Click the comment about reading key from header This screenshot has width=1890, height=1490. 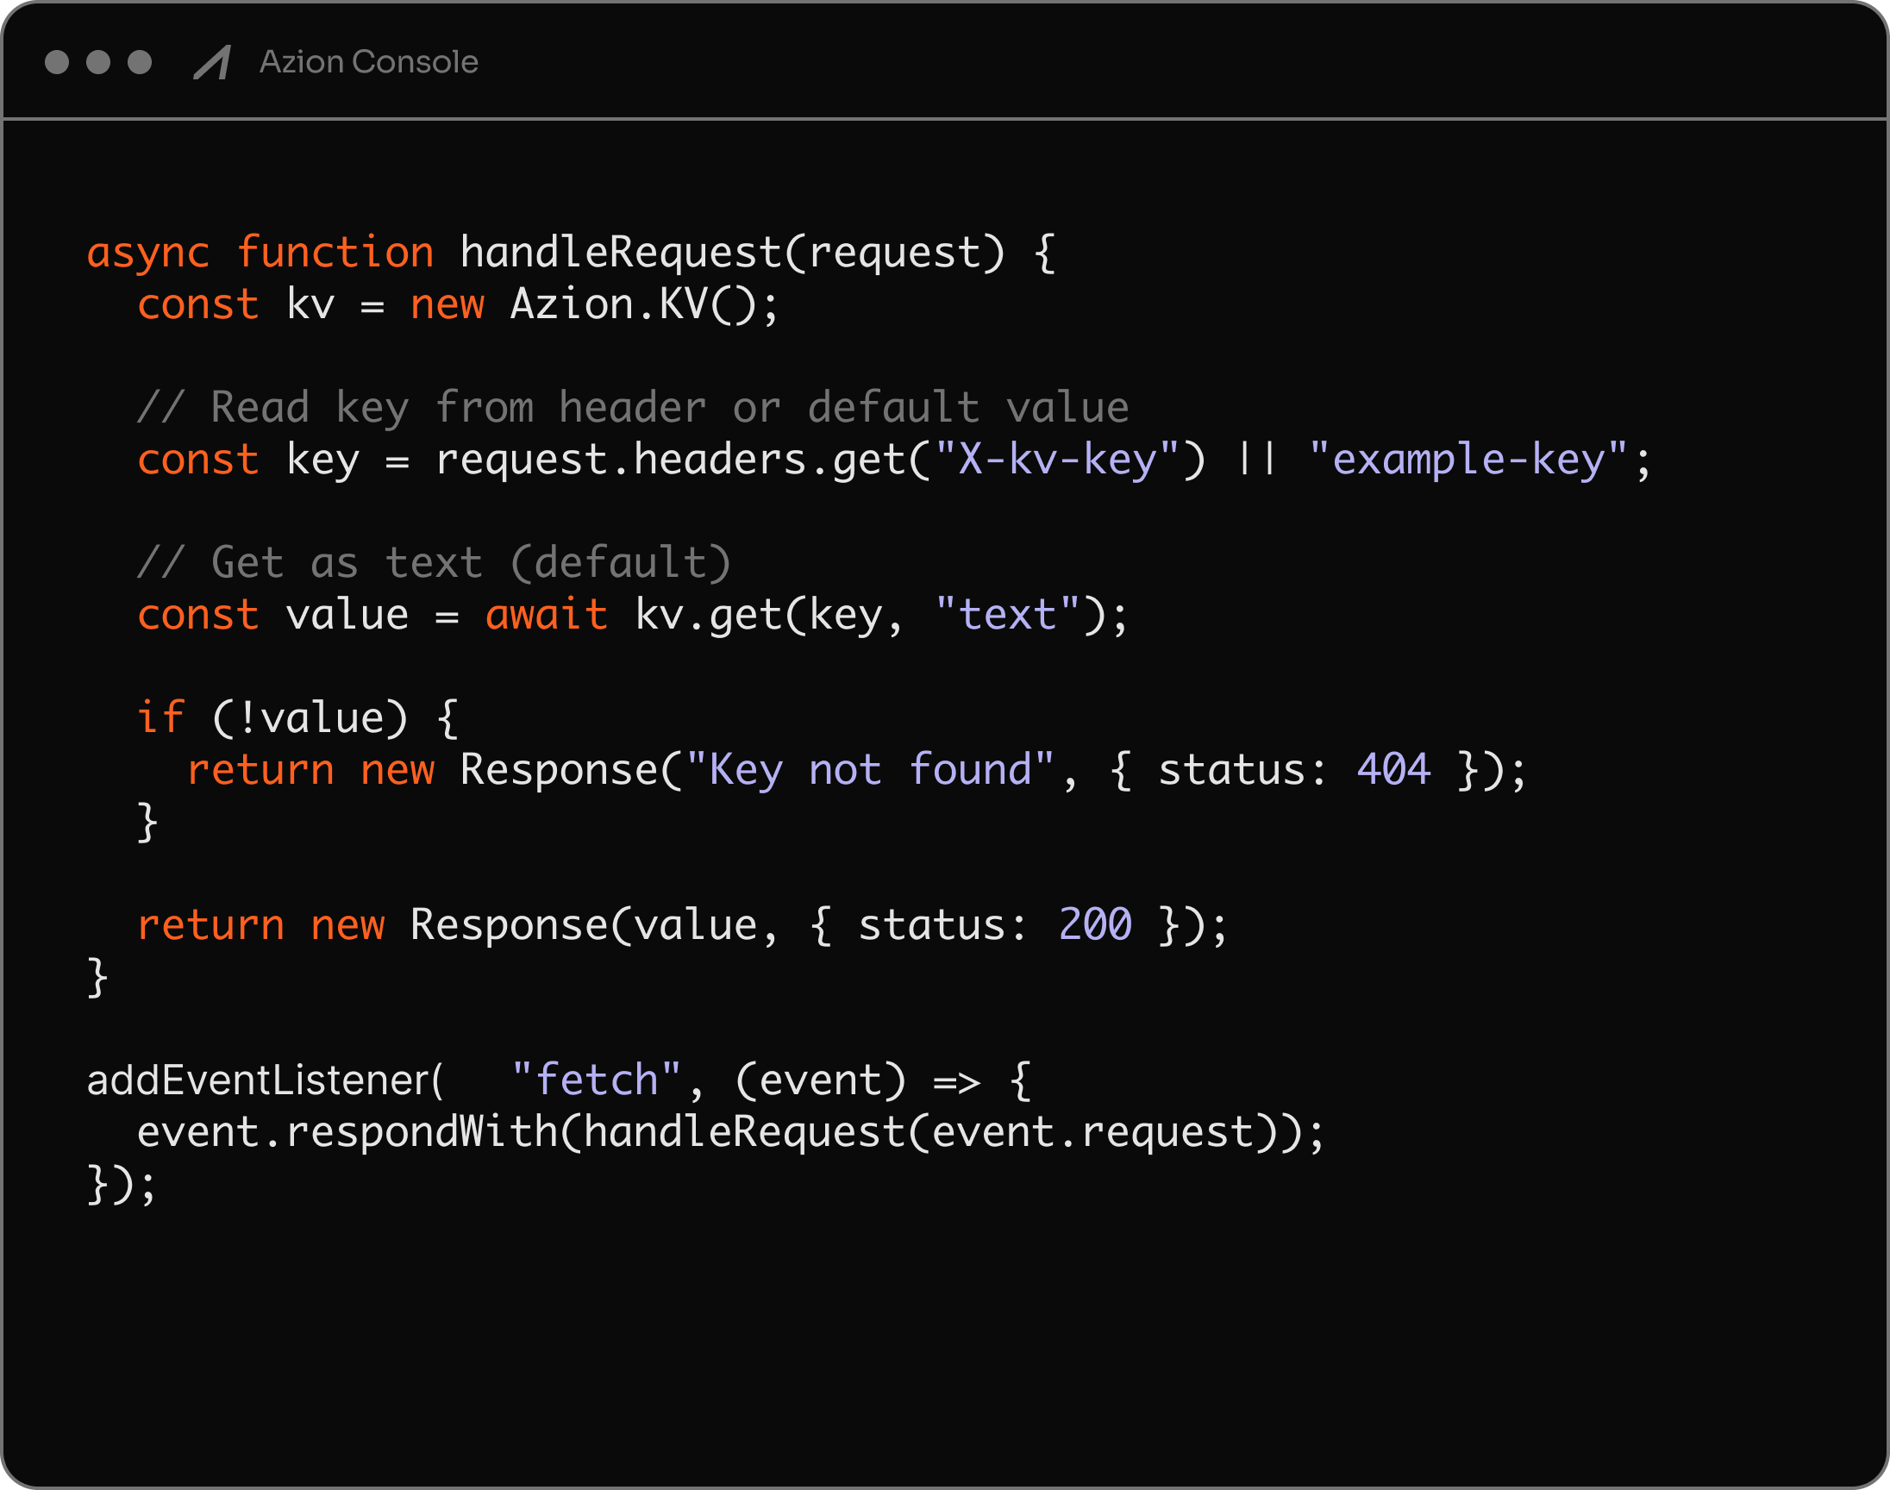point(632,408)
